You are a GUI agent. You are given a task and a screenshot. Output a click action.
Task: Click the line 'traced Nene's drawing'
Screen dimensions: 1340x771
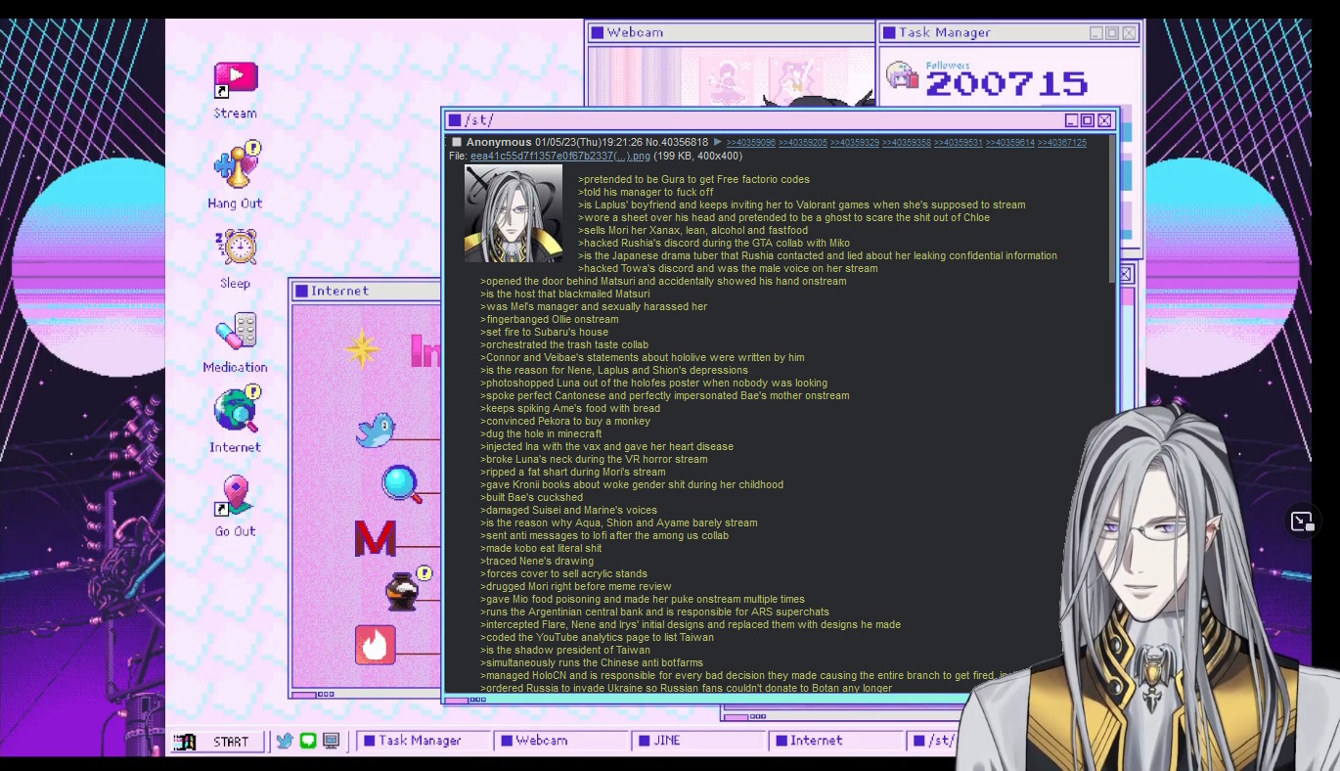point(537,561)
